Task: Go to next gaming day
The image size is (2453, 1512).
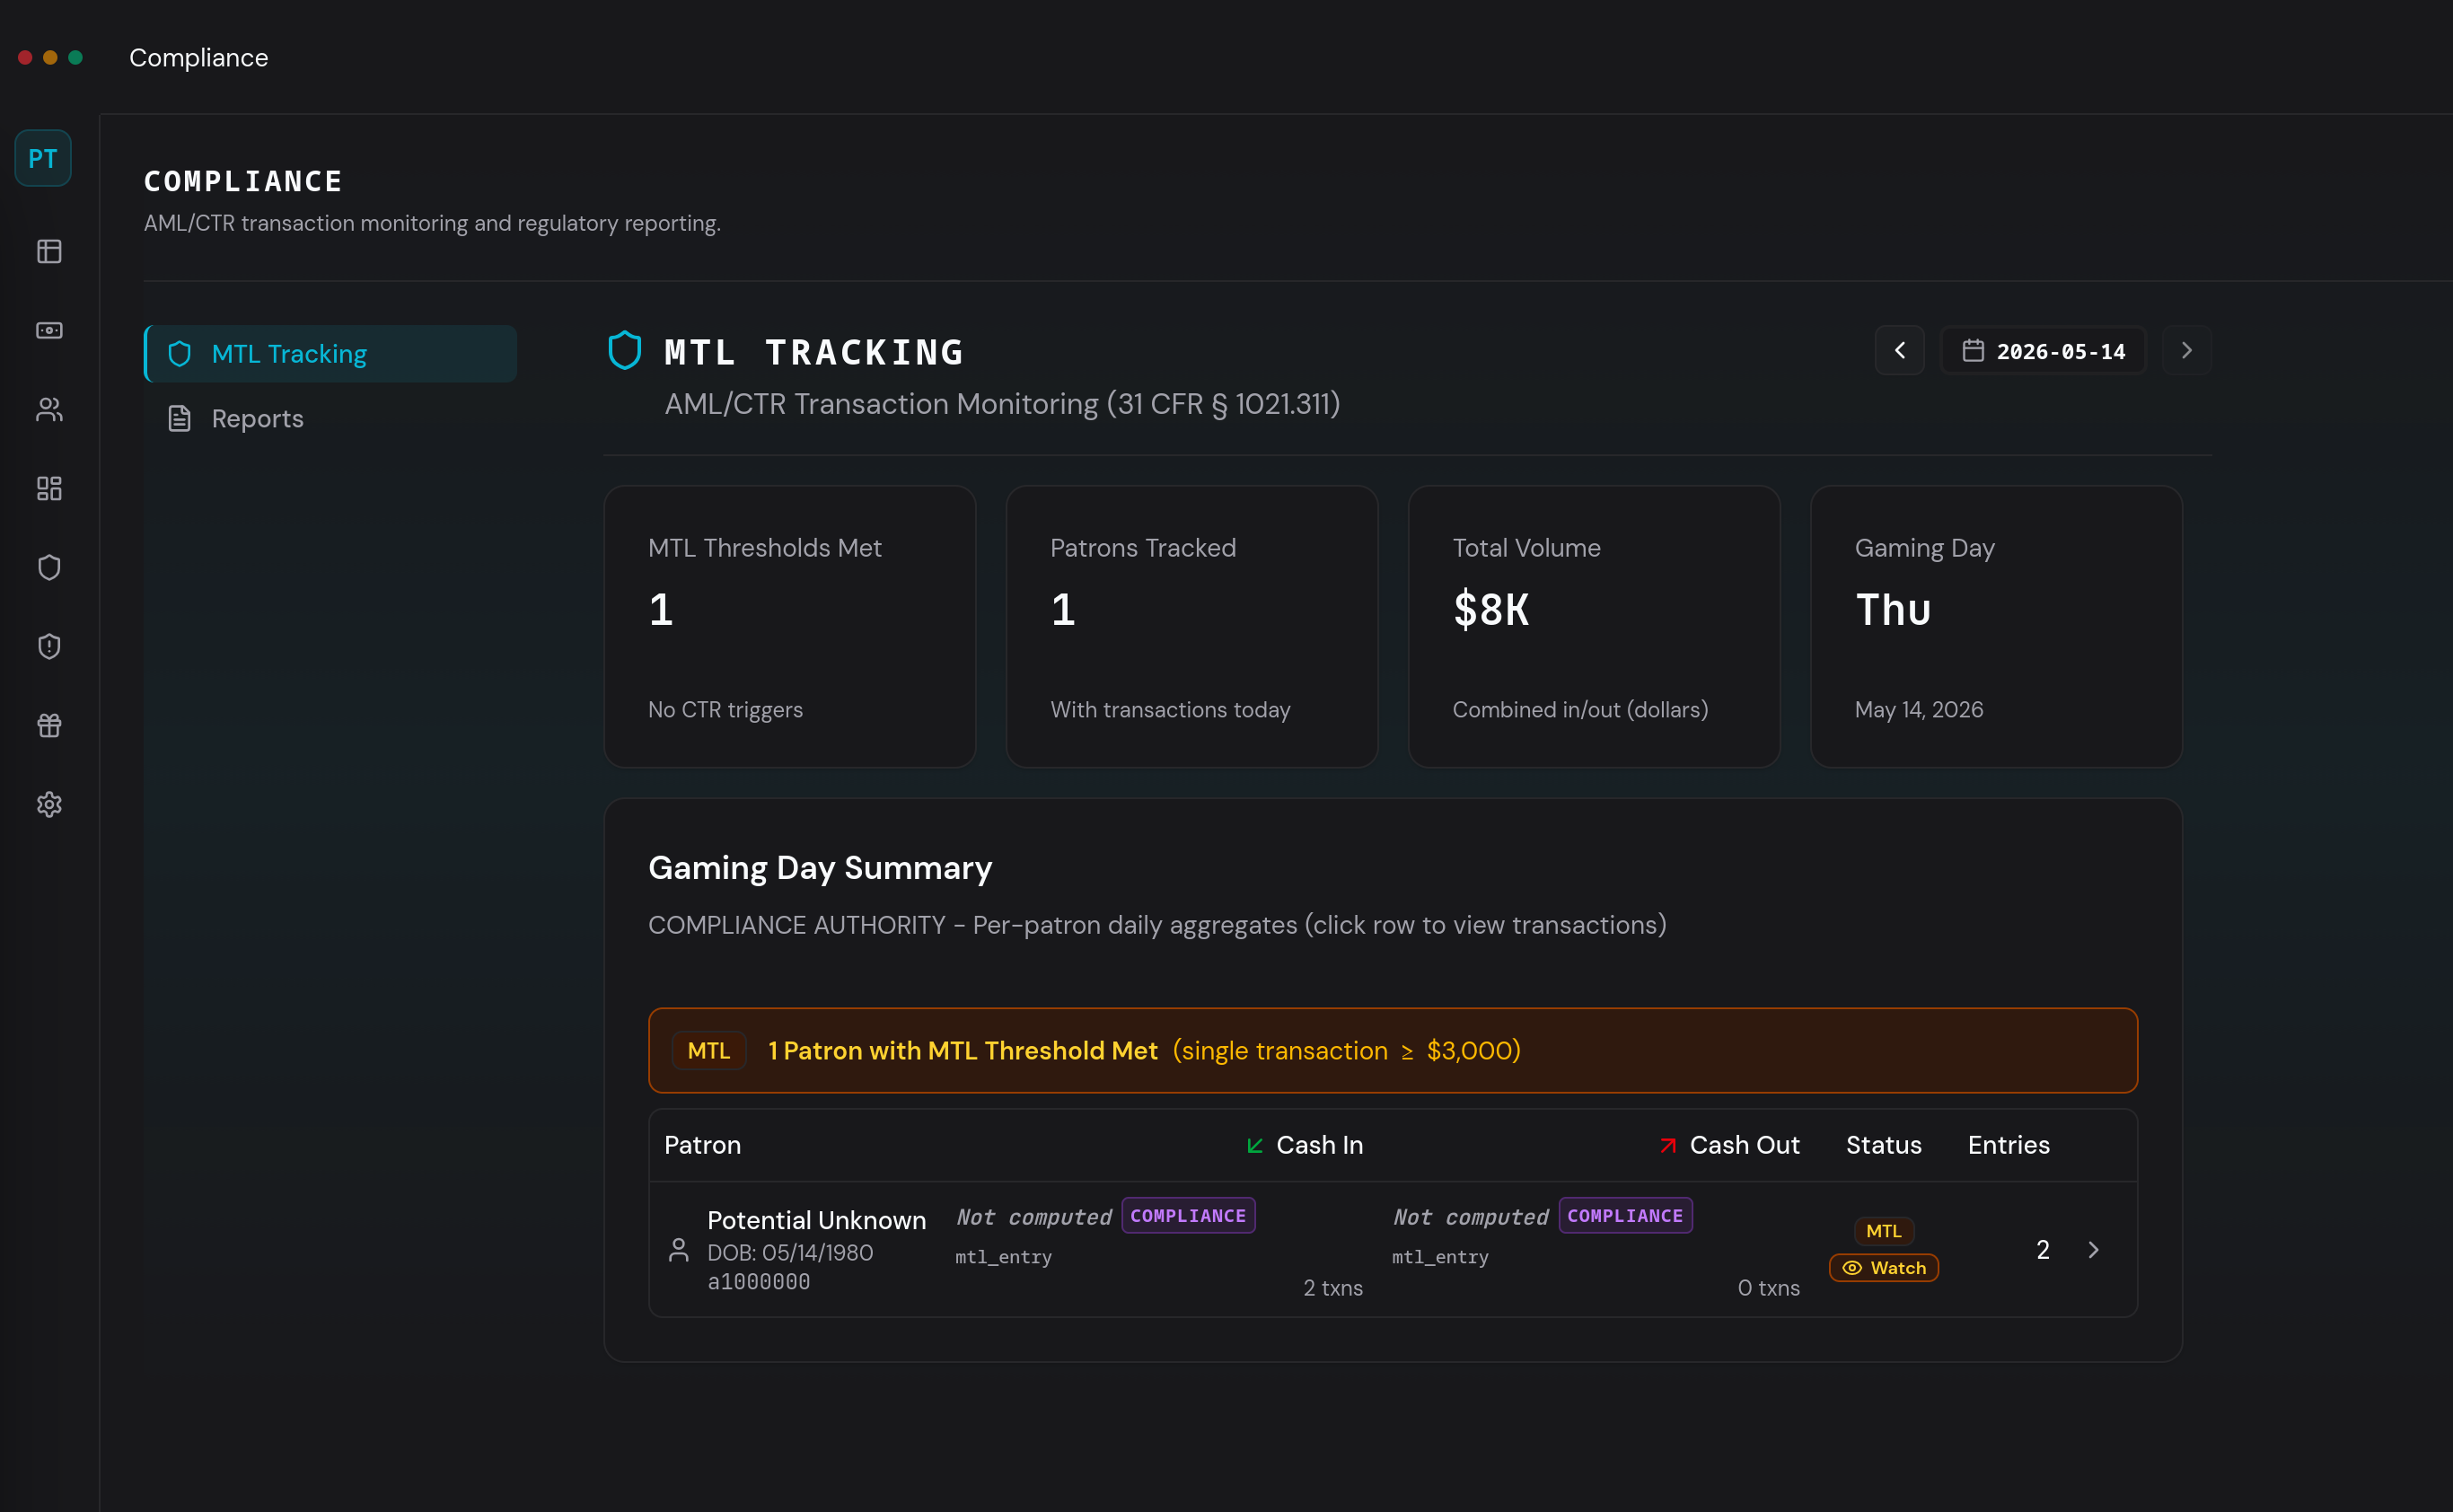Action: pyautogui.click(x=2187, y=351)
